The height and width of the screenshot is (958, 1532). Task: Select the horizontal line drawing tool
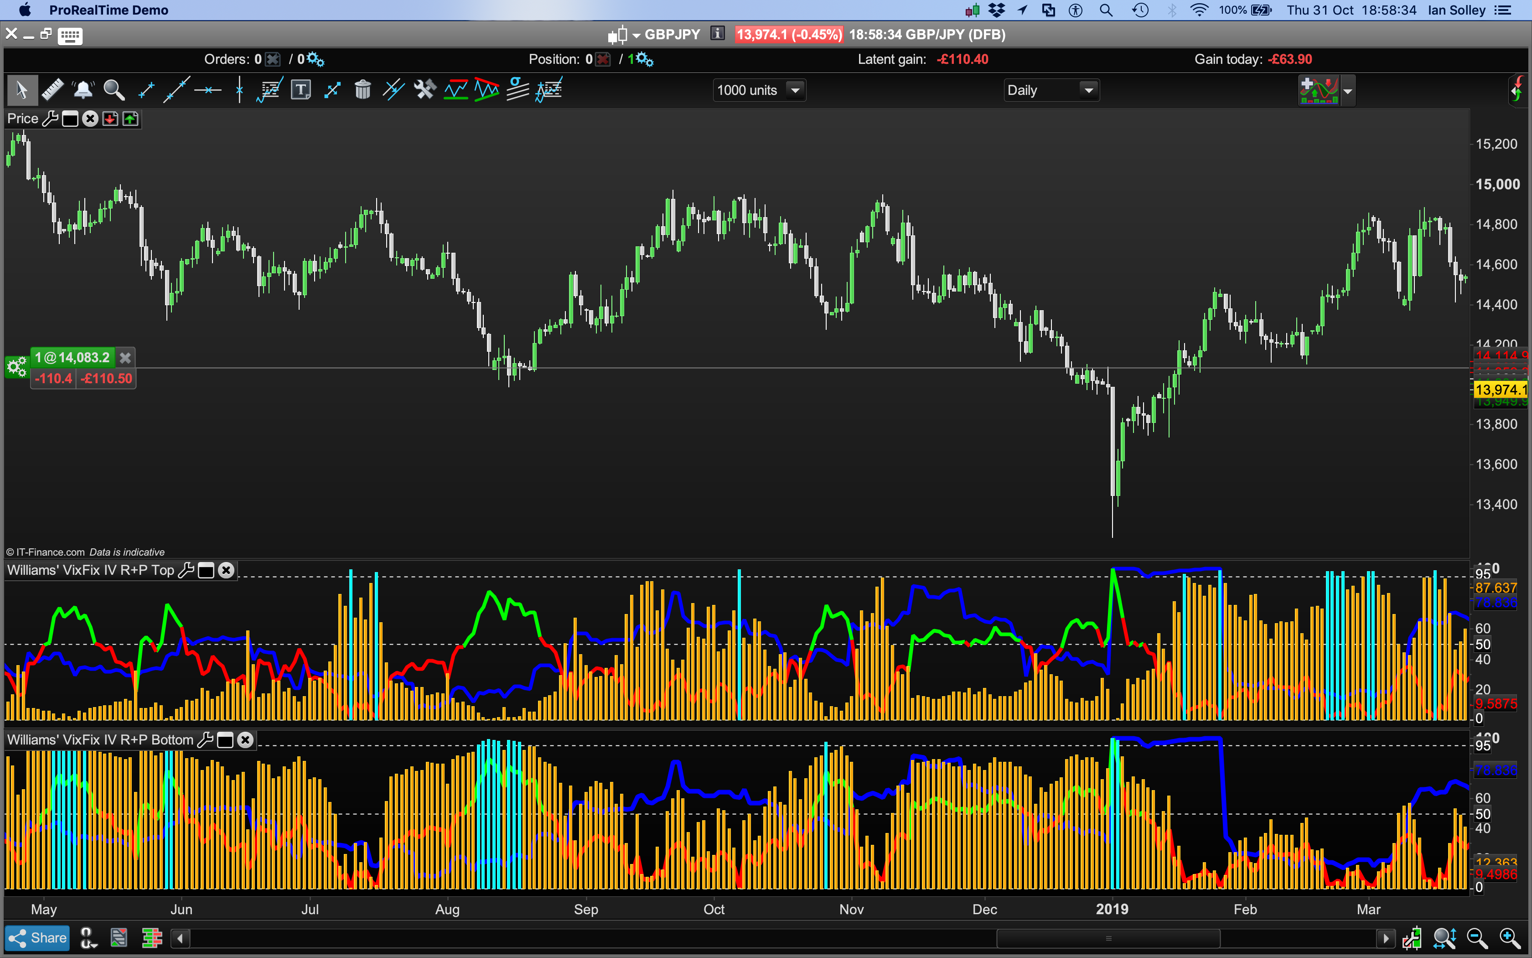click(x=207, y=90)
